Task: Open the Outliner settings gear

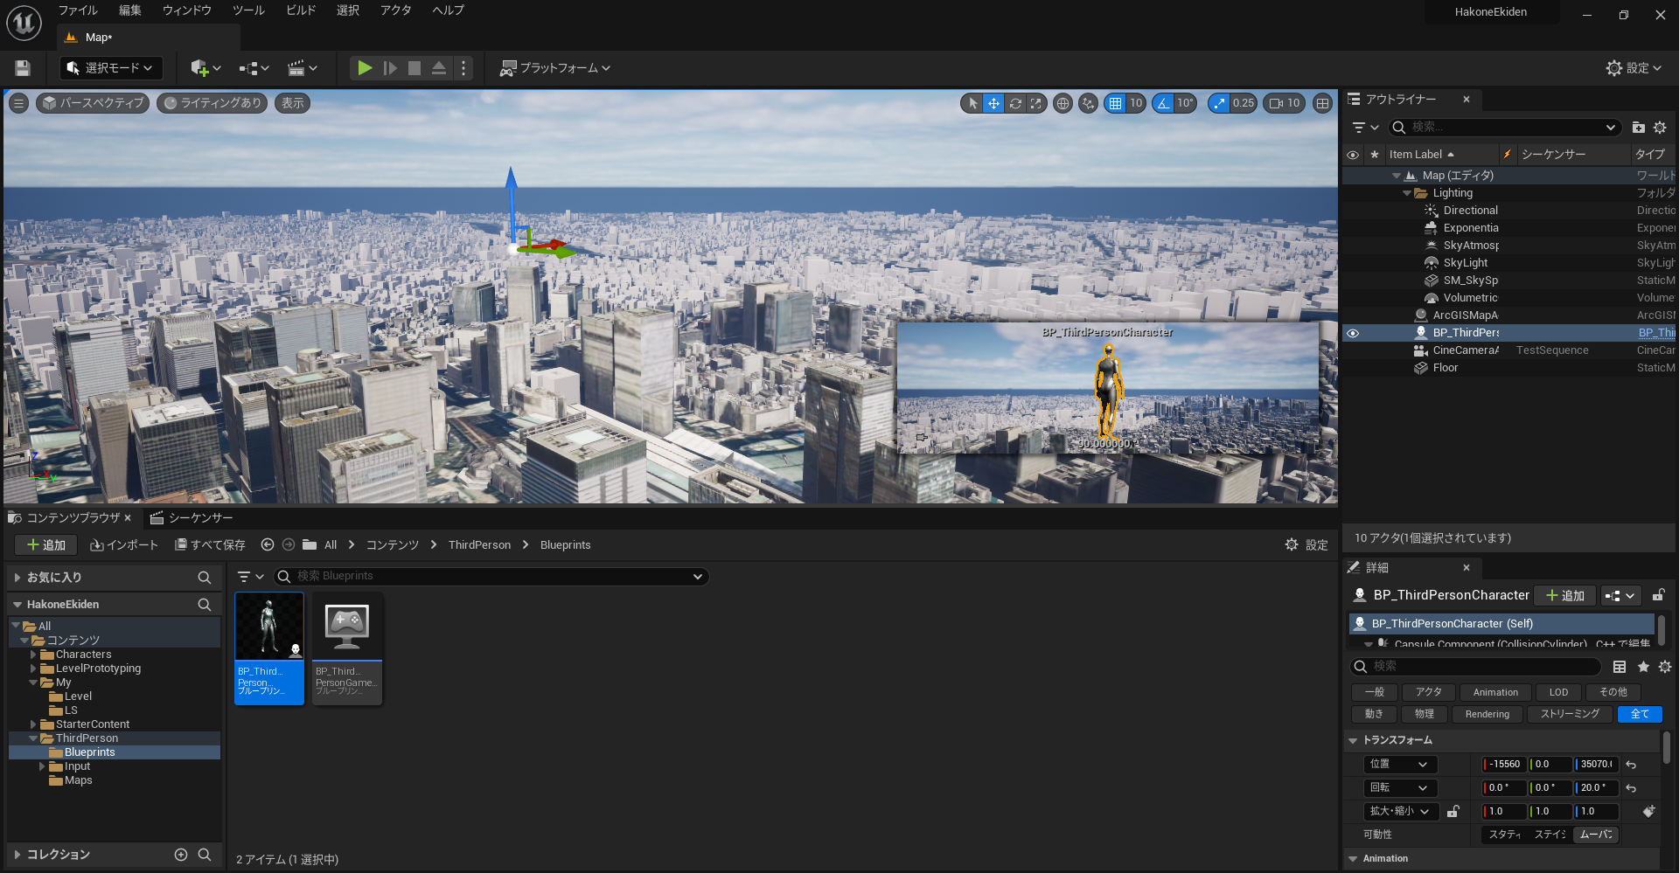Action: point(1660,128)
